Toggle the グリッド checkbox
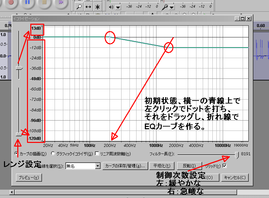Screen dimensions: 269x198 click(x=224, y=166)
